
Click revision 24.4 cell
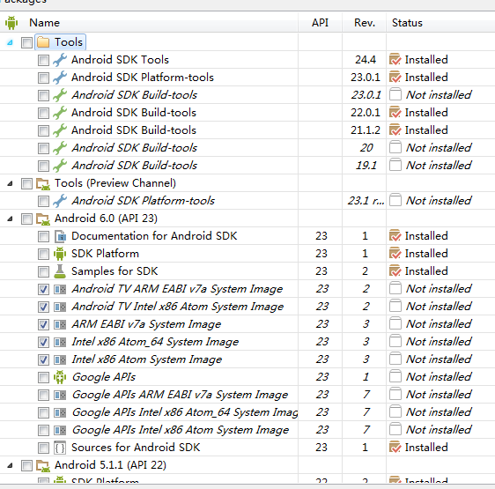pos(366,60)
